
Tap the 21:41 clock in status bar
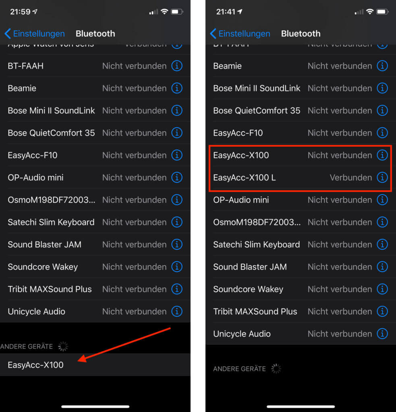coord(226,12)
